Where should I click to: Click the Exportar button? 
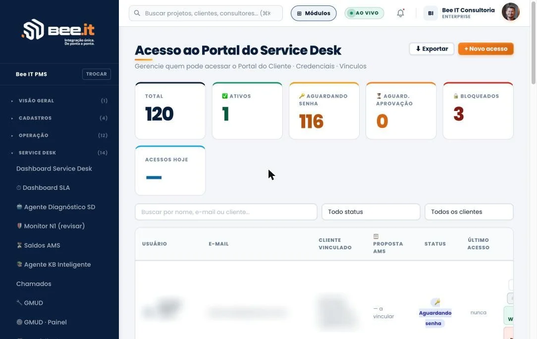click(431, 49)
